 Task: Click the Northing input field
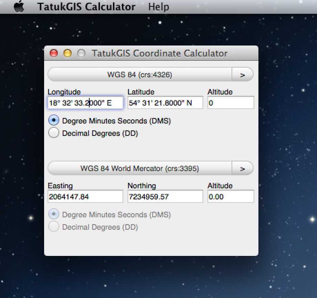[165, 197]
